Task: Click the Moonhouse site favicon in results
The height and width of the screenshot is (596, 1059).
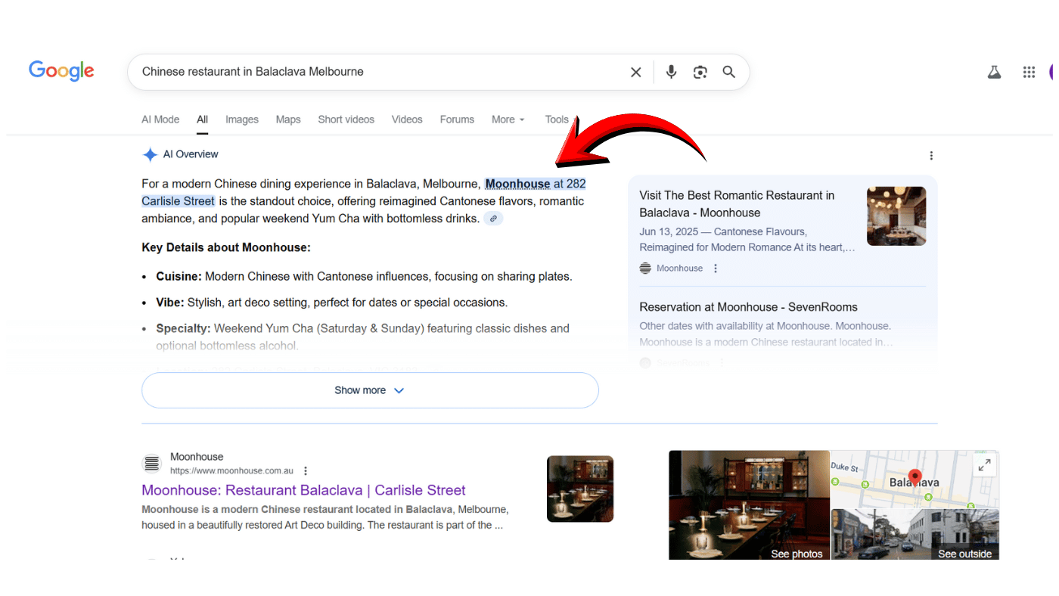Action: (152, 464)
